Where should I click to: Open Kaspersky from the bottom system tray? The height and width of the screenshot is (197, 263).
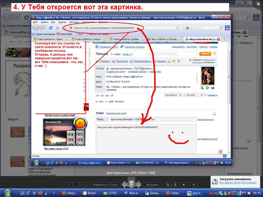coord(234,193)
